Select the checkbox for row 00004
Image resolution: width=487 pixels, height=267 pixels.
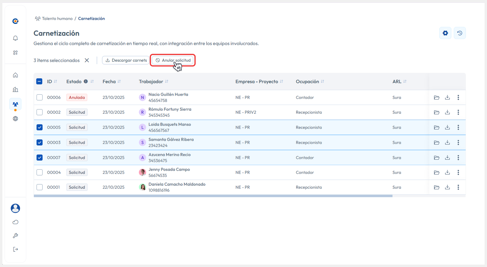[40, 172]
